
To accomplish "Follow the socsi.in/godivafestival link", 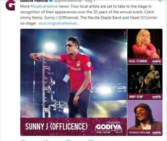I will point(59,23).
